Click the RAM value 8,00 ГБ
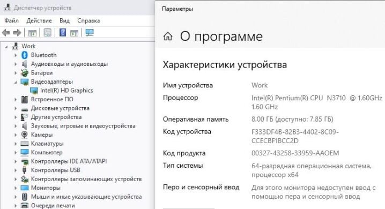 point(292,119)
